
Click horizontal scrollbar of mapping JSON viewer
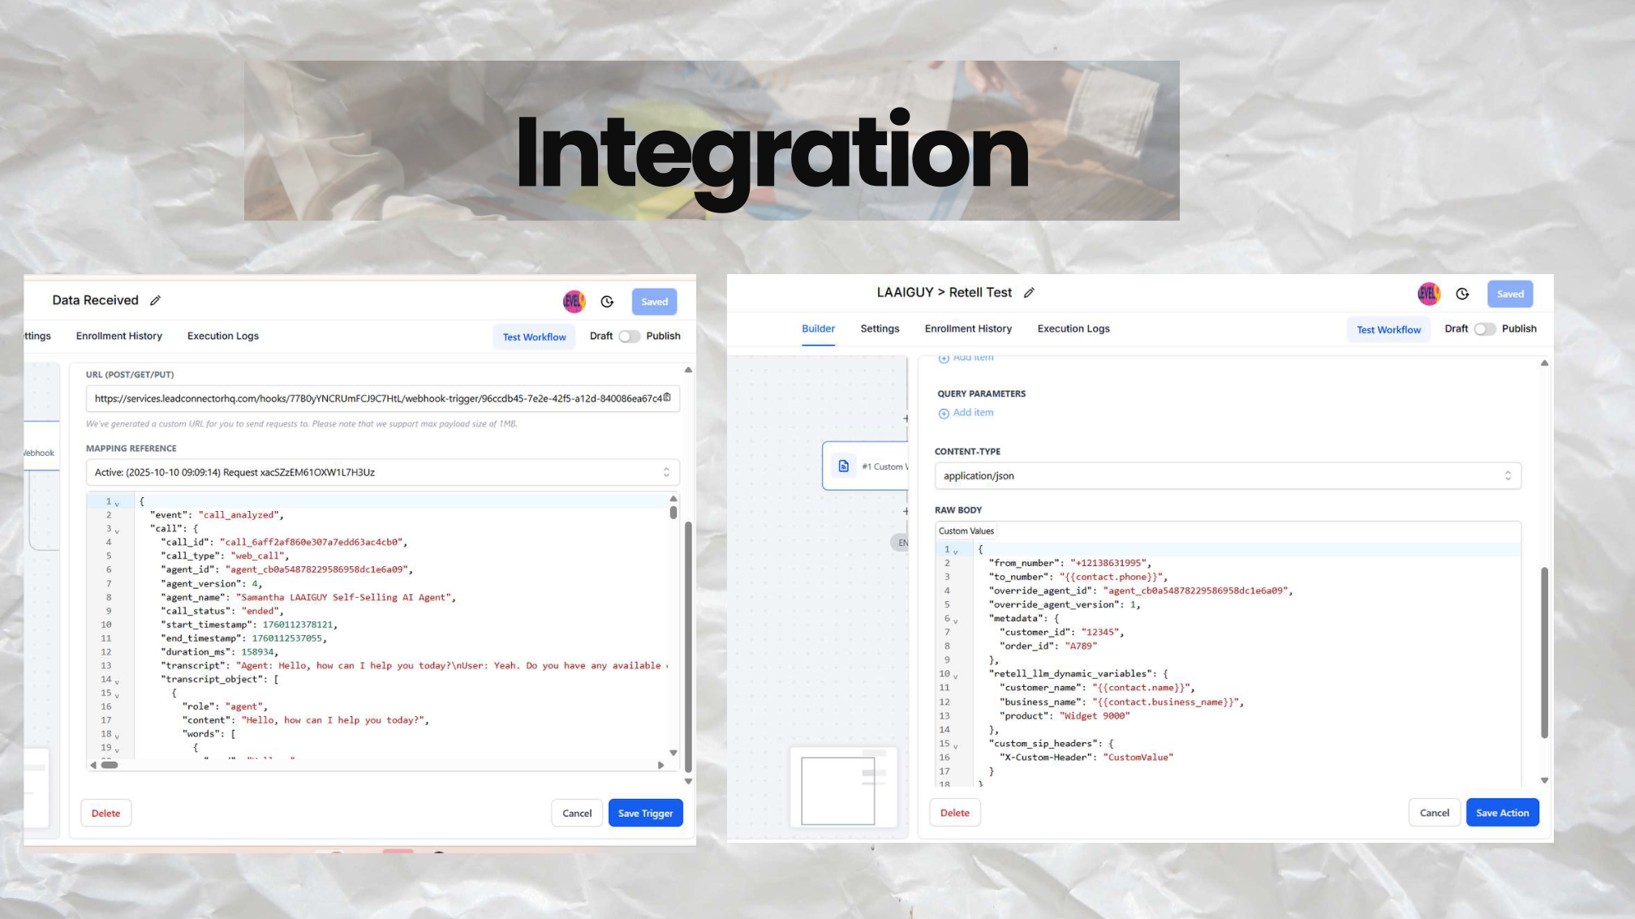pos(110,765)
